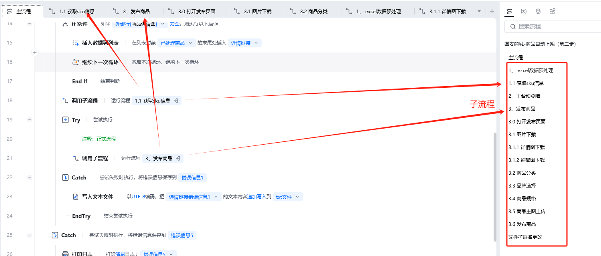Open the layers stack panel icon
Image resolution: width=601 pixels, height=256 pixels.
click(538, 11)
